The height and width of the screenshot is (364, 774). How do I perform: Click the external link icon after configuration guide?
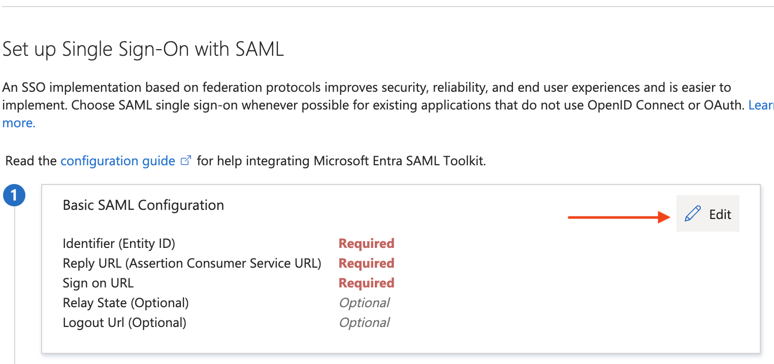point(186,161)
